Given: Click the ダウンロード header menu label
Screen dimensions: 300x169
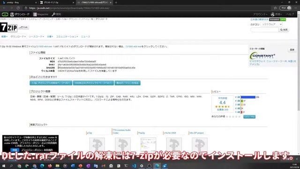Looking at the screenshot, I should click(22, 15).
